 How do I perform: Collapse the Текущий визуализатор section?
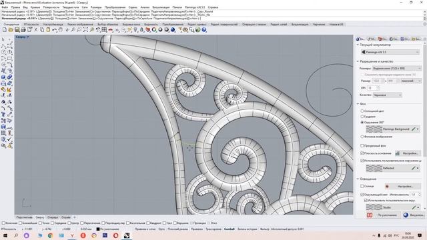coord(358,45)
